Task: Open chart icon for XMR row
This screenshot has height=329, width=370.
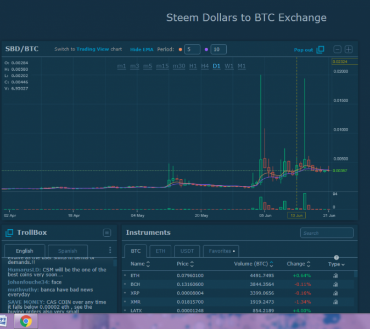Action: (335, 302)
